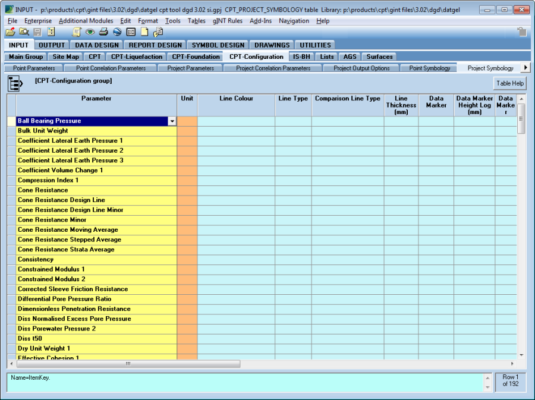Switch to the CPT-Liquefaction tab
535x400 pixels.
coord(137,57)
